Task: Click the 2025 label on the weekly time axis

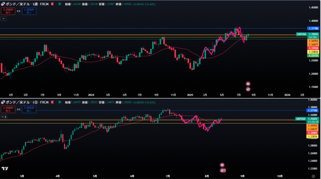Action: 190,95
